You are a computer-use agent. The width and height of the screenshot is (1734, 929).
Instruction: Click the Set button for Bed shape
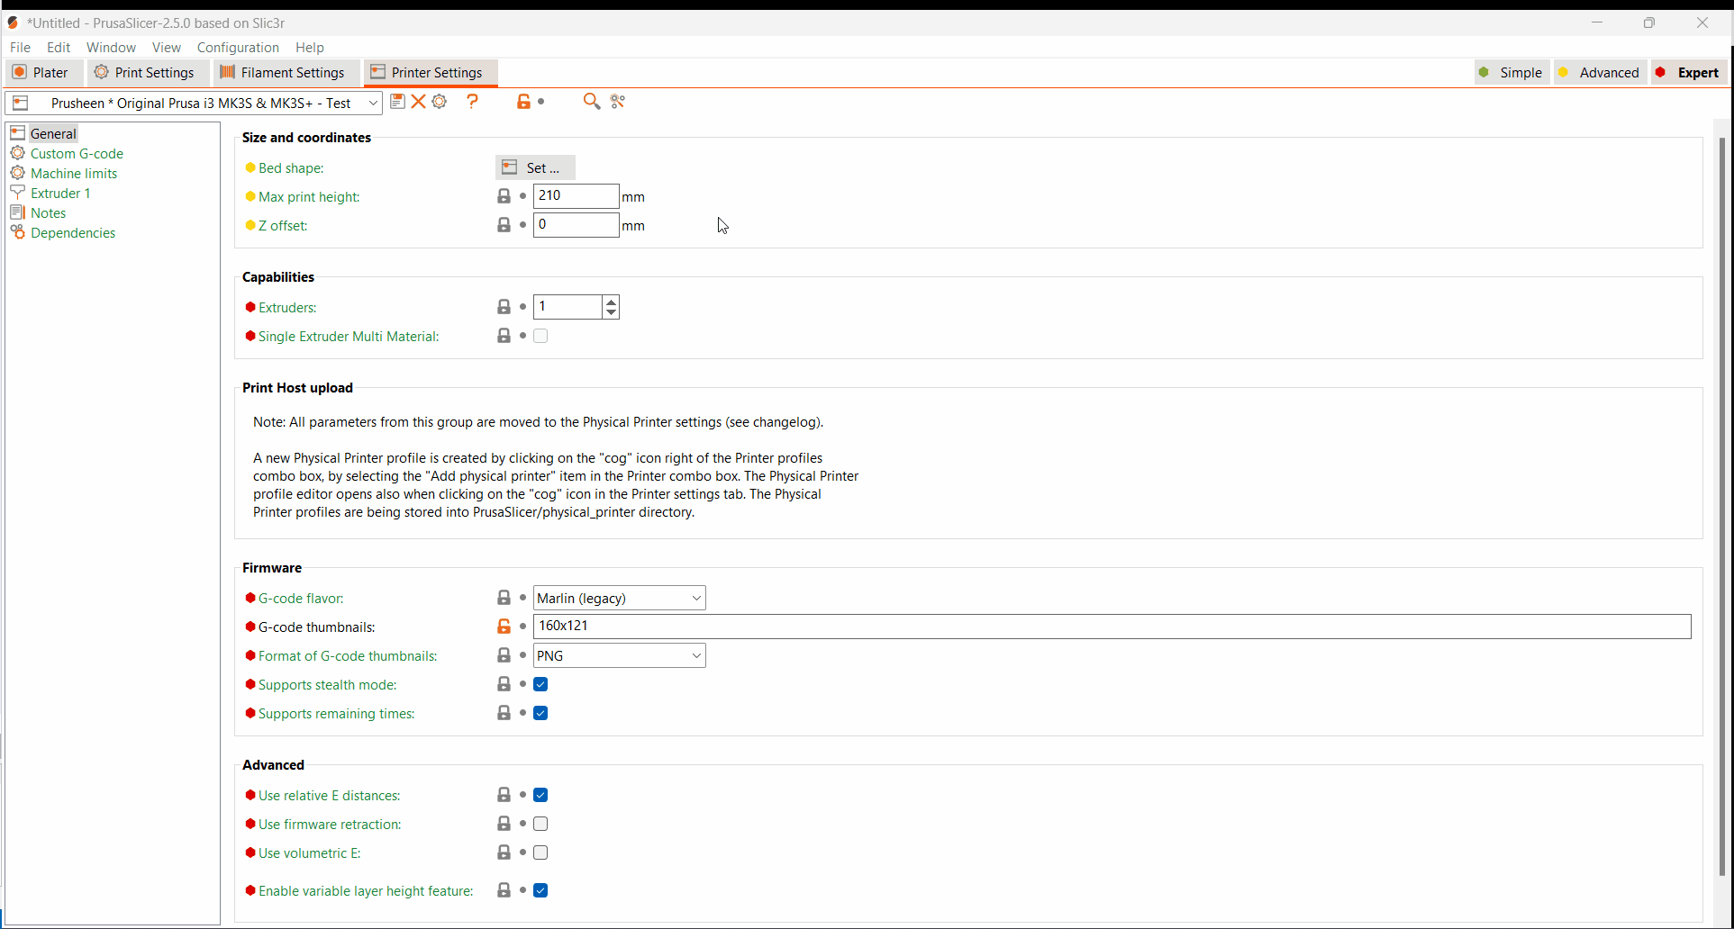coord(534,167)
